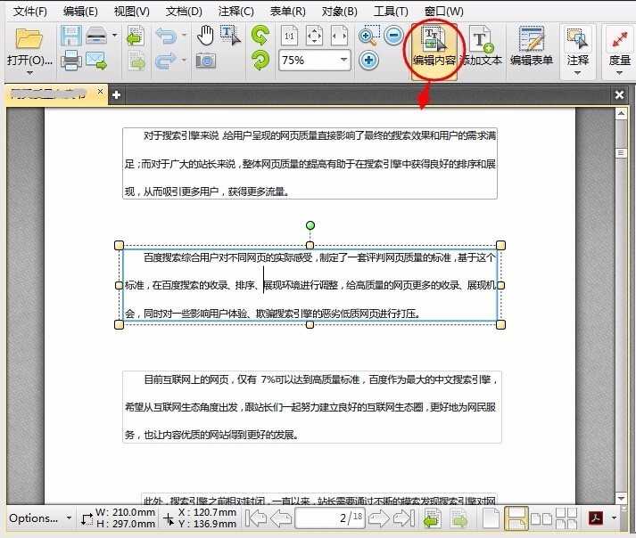Click the Zoom Out minus button
Image resolution: width=636 pixels, height=538 pixels.
pos(393,36)
